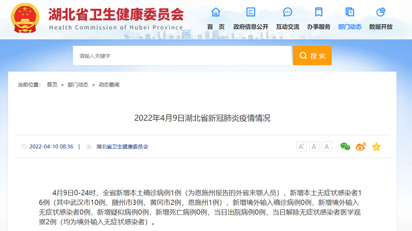The image size is (412, 231).
Task: Select the 部门动态 icon in navigation
Action: point(350,12)
